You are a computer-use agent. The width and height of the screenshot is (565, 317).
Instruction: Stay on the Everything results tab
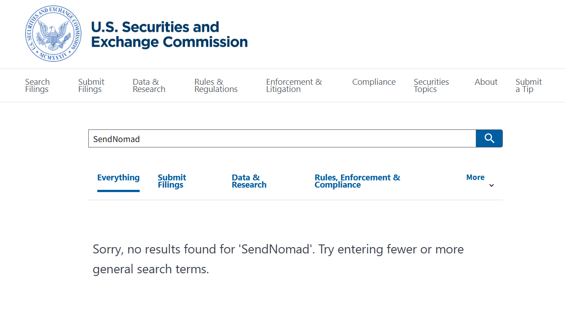coord(118,178)
